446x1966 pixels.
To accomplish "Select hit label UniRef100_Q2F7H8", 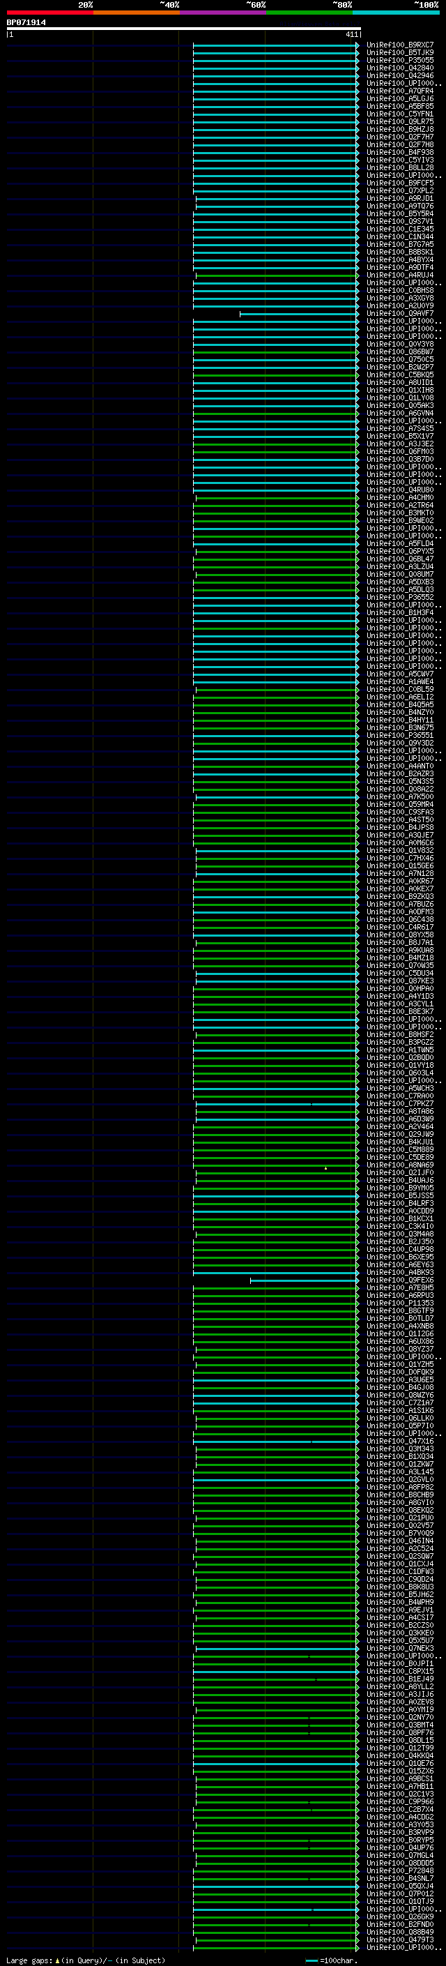I will 400,144.
